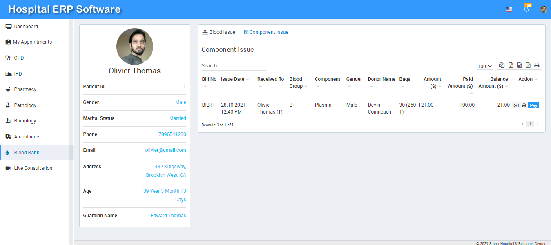Switch to the Blood Issue tab
This screenshot has width=551, height=245.
(x=219, y=32)
